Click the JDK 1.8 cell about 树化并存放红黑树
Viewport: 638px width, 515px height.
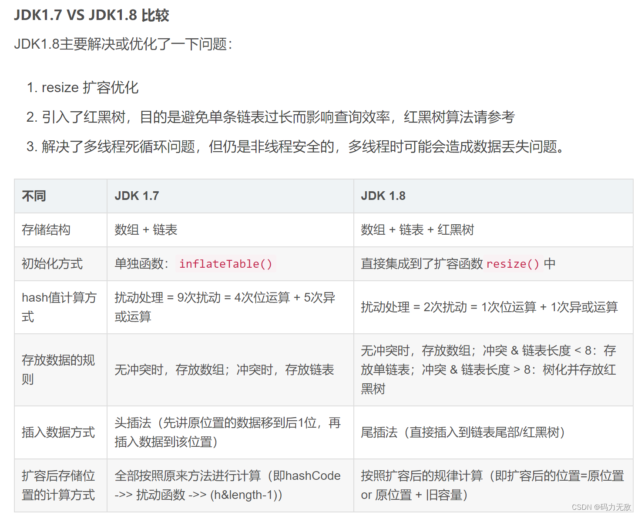[x=493, y=370]
